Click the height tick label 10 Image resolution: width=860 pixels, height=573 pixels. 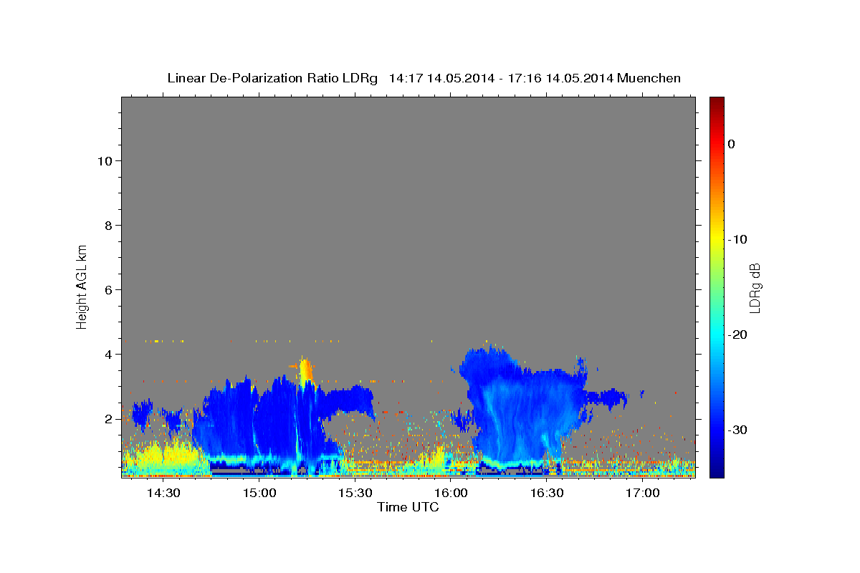tap(105, 161)
